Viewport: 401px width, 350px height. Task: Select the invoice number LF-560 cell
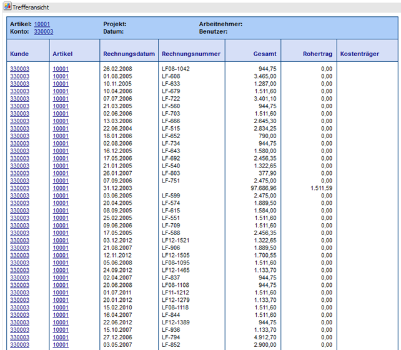[171, 106]
